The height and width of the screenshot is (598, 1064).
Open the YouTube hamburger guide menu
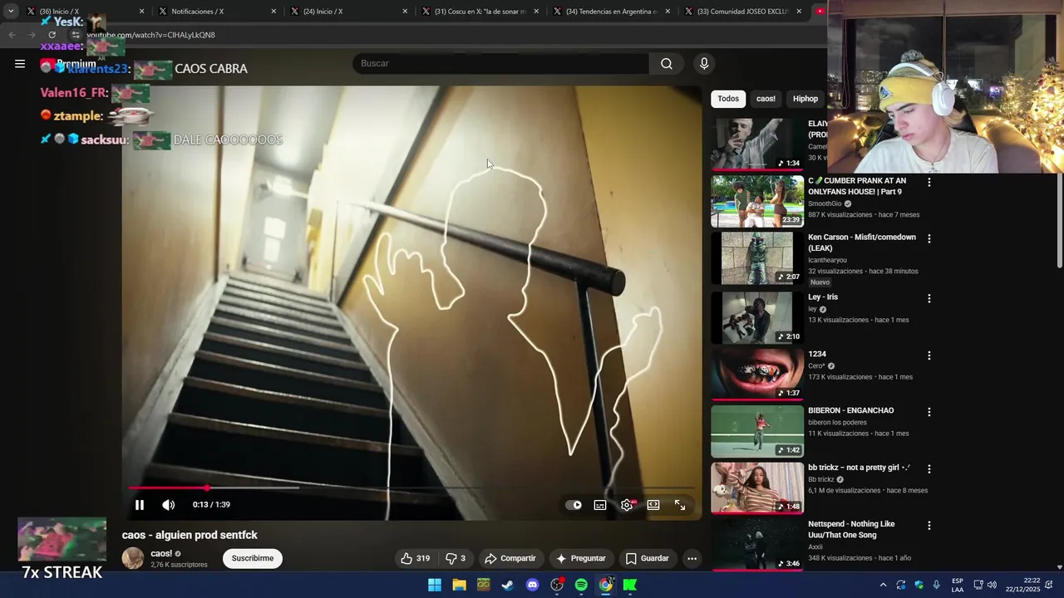20,63
